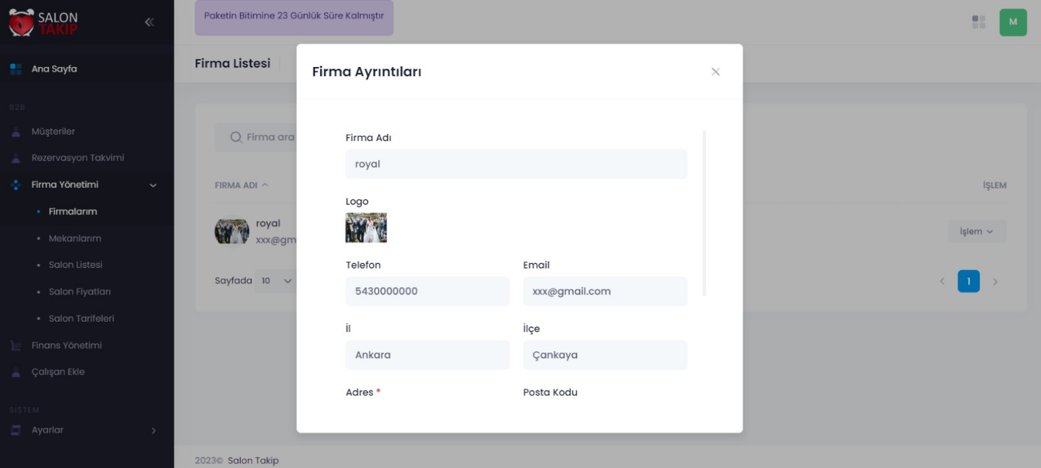Go to next page arrow
Image resolution: width=1041 pixels, height=468 pixels.
click(x=995, y=281)
